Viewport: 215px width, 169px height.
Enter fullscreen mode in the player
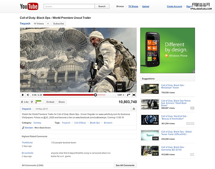pyautogui.click(x=134, y=95)
